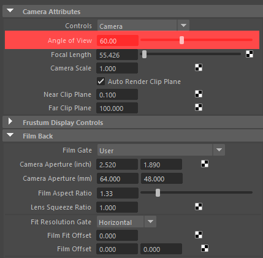This screenshot has height=258, width=263.
Task: Collapse the Camera Attributes section
Action: [x=10, y=10]
